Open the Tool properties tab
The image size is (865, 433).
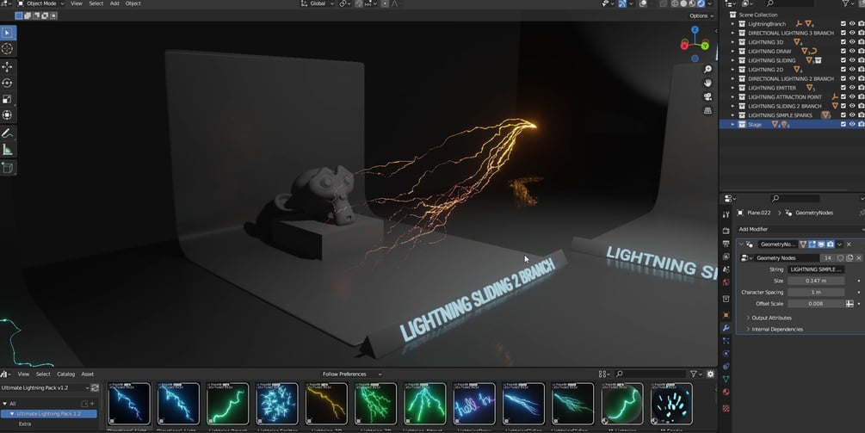pos(726,214)
